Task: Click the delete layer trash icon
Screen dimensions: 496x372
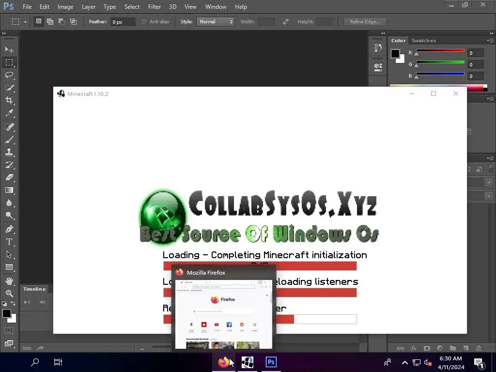Action: point(479,348)
